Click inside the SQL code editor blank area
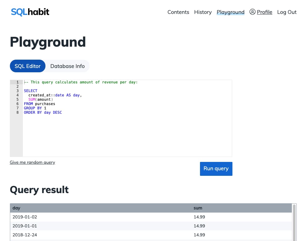This screenshot has width=306, height=241. [127, 136]
